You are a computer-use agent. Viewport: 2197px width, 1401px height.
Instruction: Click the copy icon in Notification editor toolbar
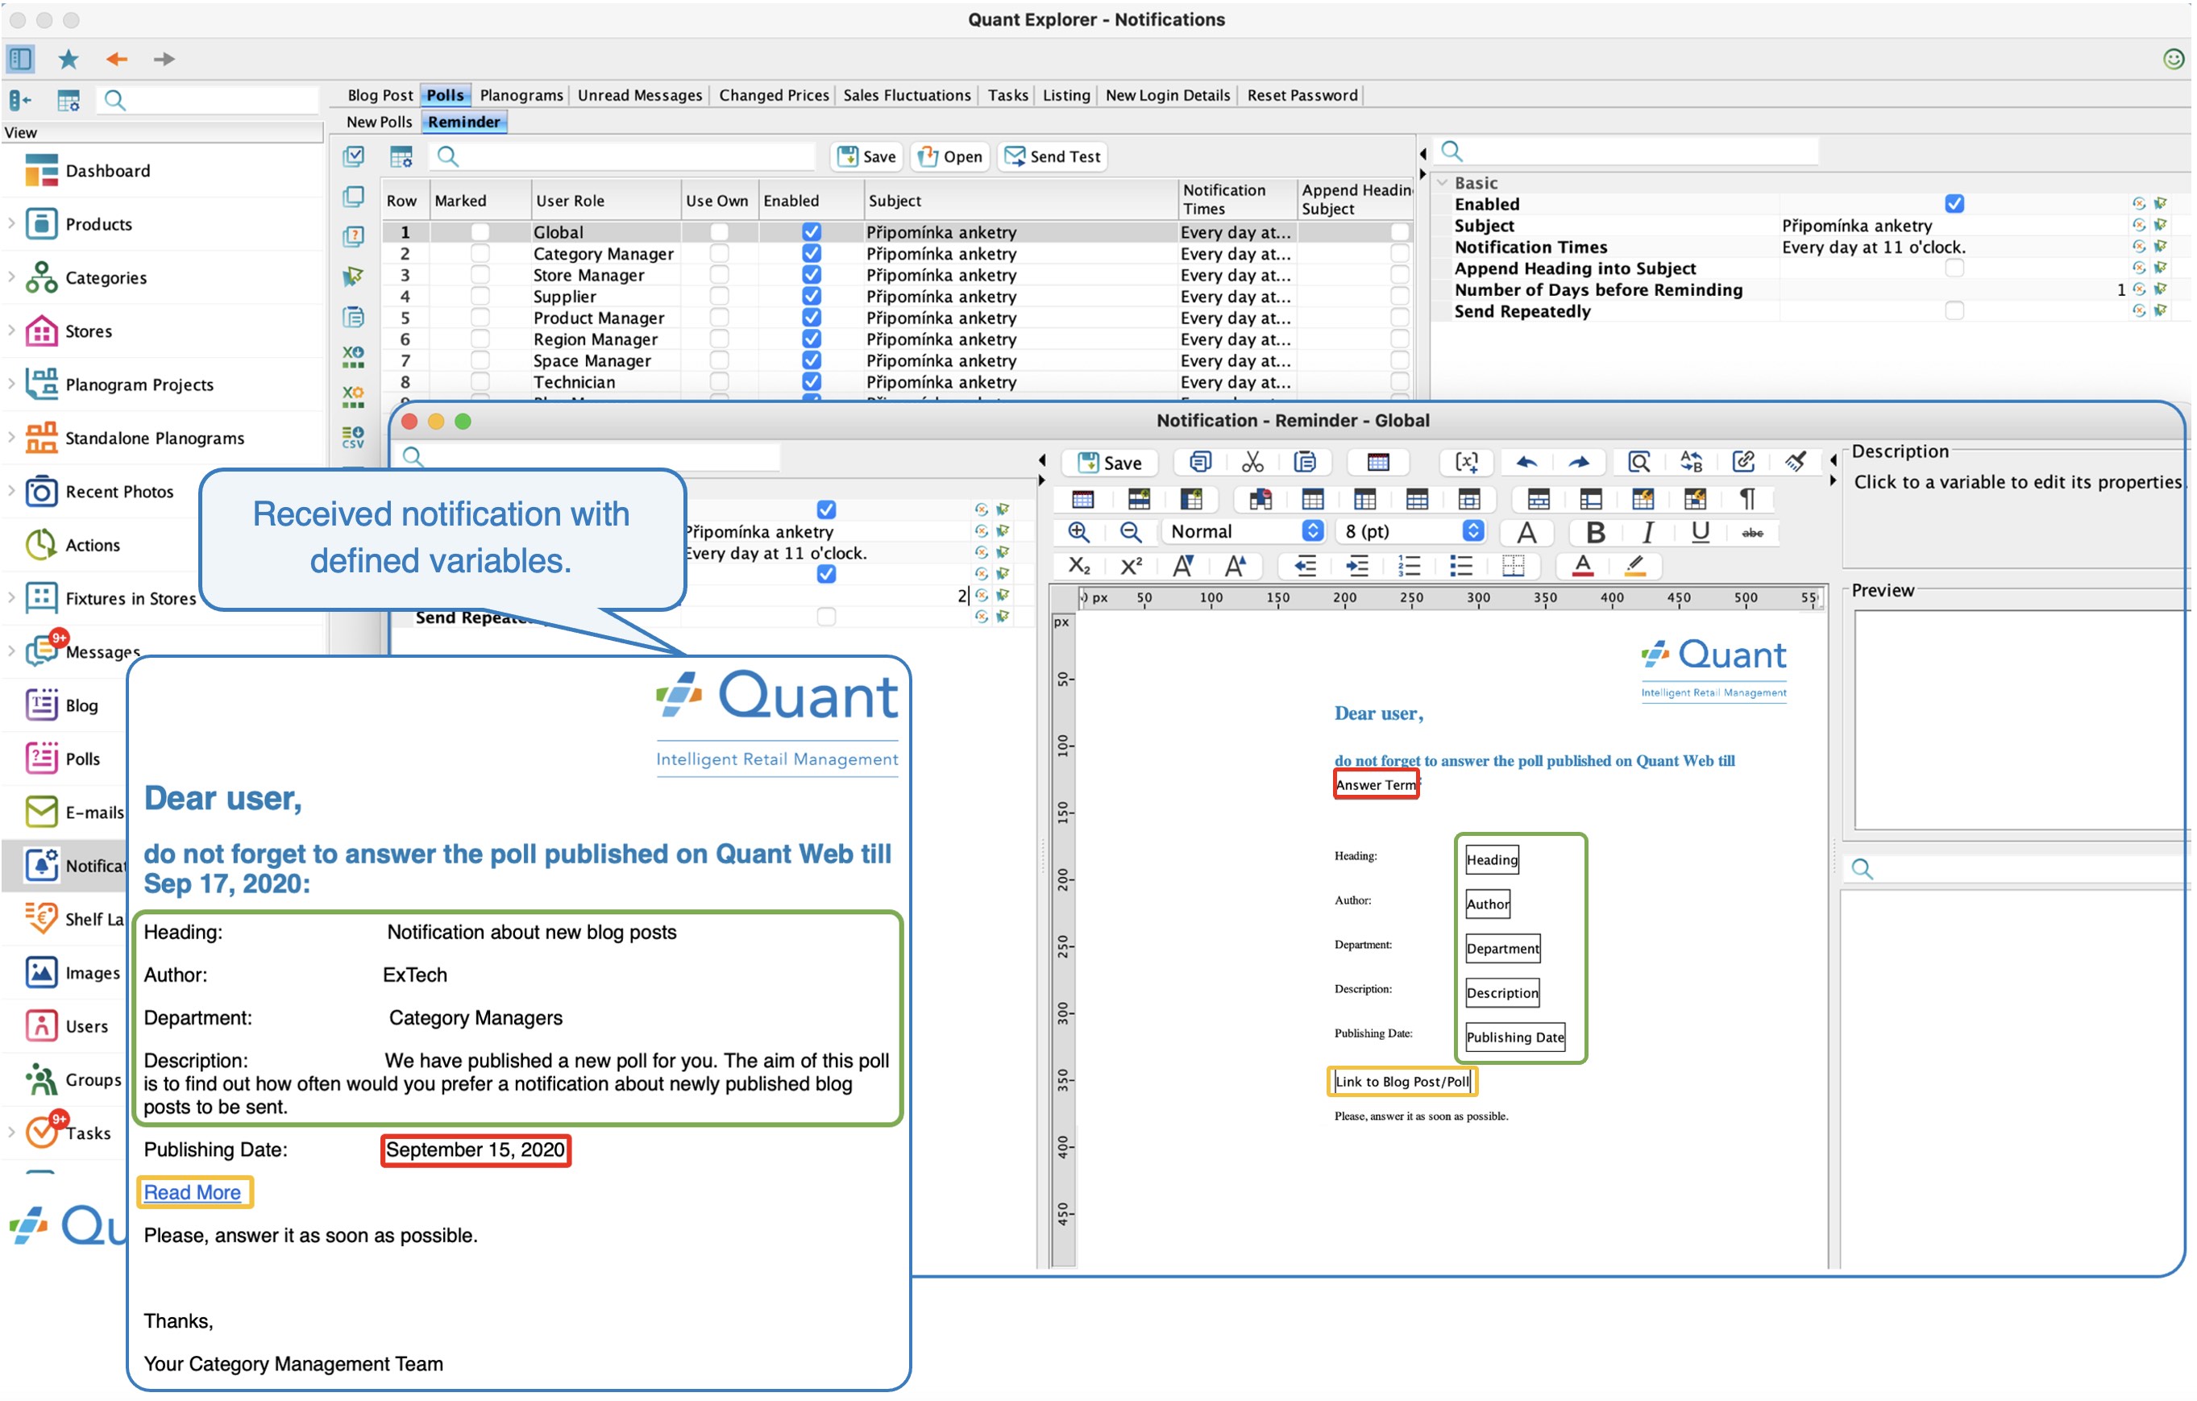point(1200,463)
